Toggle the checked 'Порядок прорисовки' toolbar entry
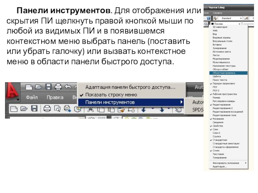 click(x=224, y=83)
